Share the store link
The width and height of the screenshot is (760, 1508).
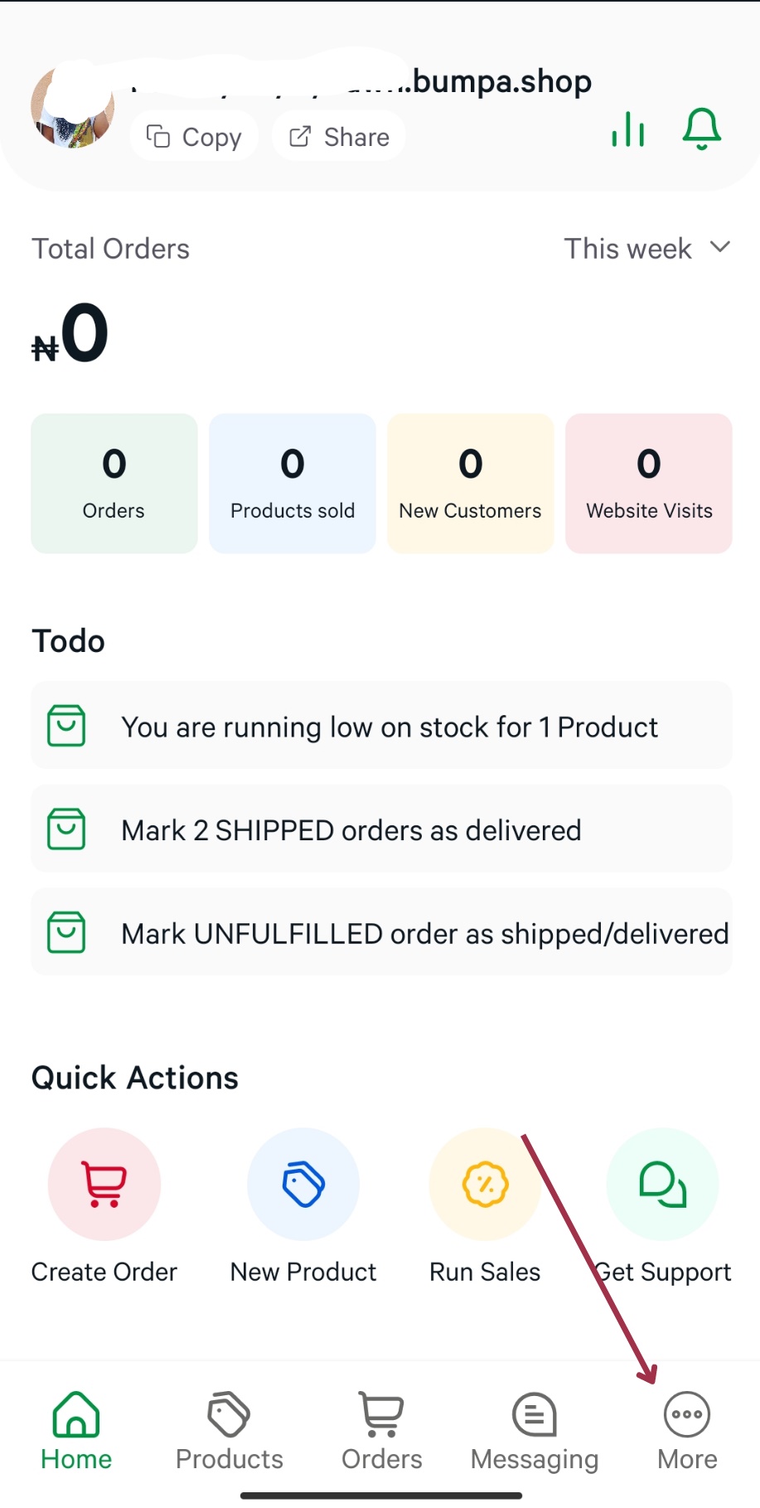[x=339, y=137]
